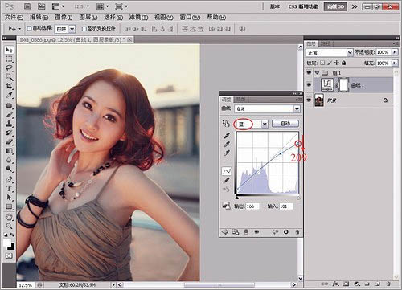Screen dimensions: 402x290
Task: Open the 文件(F) menu
Action: pos(14,18)
